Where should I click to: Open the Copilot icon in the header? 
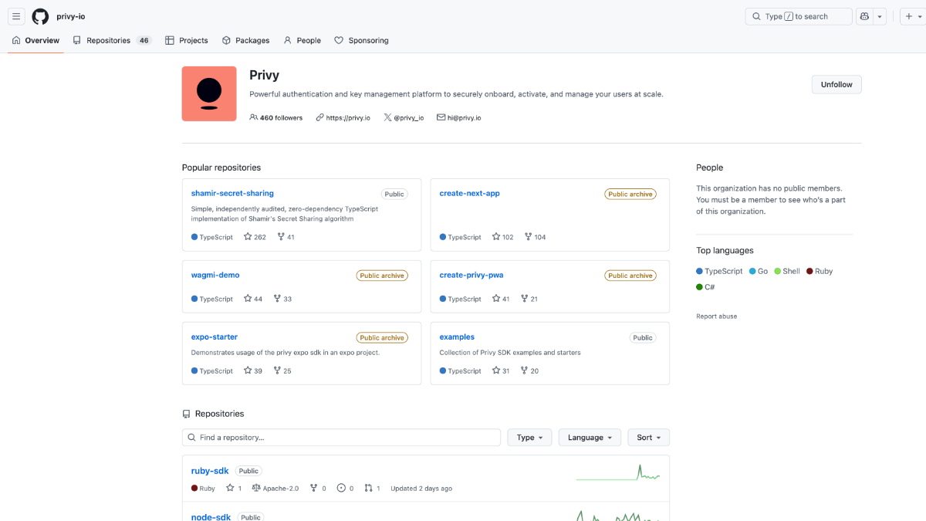pos(864,16)
